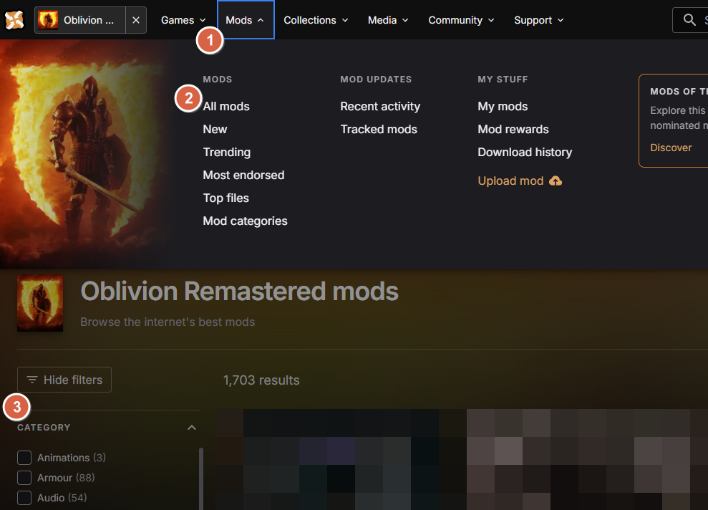Click the 1,703 results count text
Image resolution: width=708 pixels, height=510 pixels.
pyautogui.click(x=261, y=380)
